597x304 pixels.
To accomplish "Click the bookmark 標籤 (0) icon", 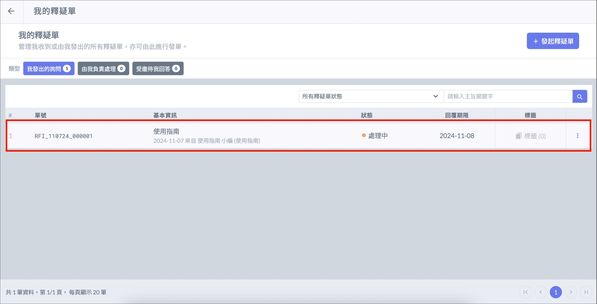I will (x=518, y=136).
